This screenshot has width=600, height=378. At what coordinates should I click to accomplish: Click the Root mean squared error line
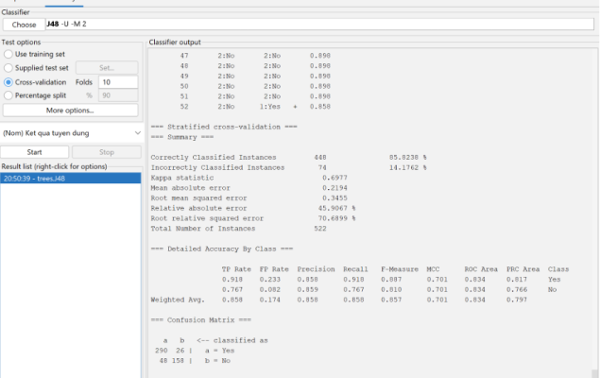click(x=249, y=198)
